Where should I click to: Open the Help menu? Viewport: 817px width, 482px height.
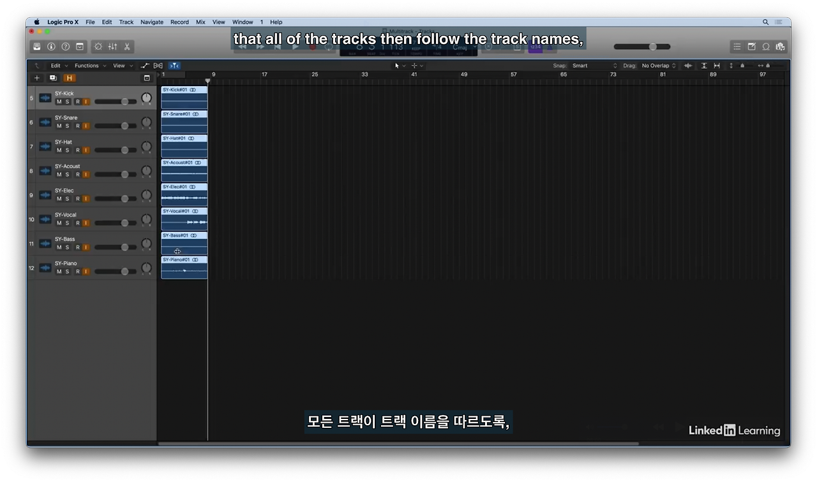pos(276,22)
